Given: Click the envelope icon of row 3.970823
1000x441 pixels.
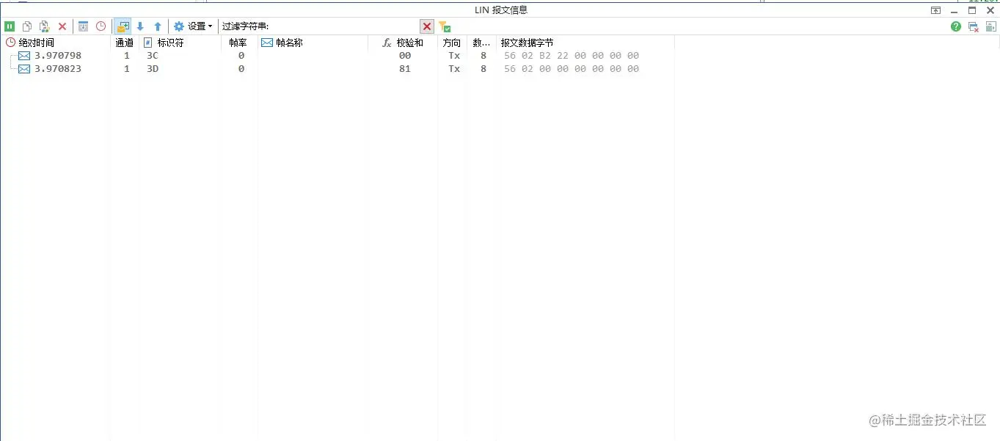Looking at the screenshot, I should (24, 69).
